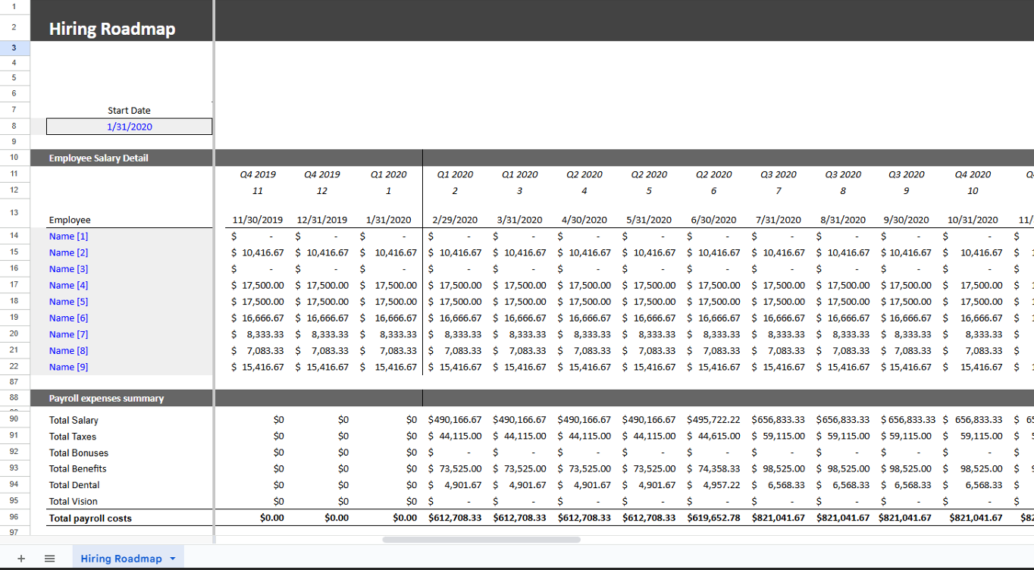Click the Total Dental row label
The height and width of the screenshot is (570, 1034).
[74, 485]
